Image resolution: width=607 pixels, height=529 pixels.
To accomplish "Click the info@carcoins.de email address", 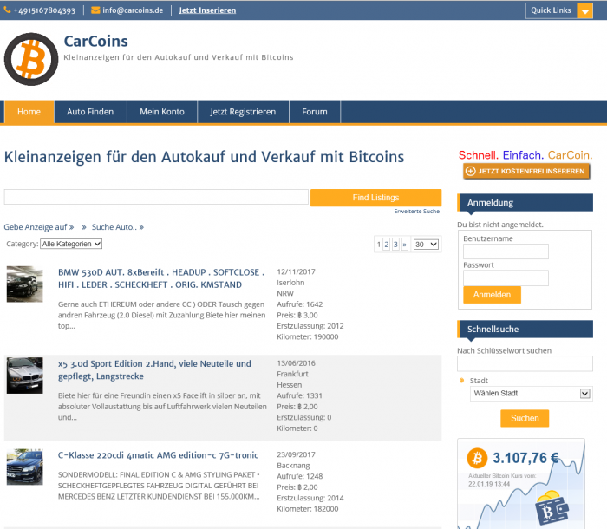I will click(x=133, y=10).
